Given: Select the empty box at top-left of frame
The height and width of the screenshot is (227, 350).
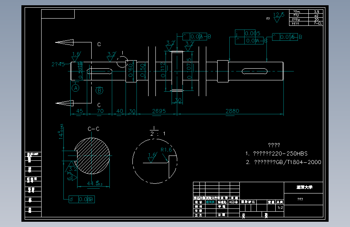Looking at the screenshot, I should pos(58,14).
